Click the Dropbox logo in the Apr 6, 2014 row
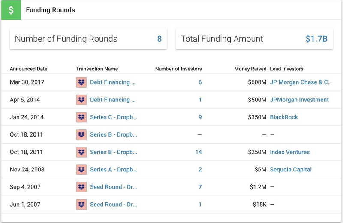This screenshot has height=223, width=343. click(x=81, y=100)
